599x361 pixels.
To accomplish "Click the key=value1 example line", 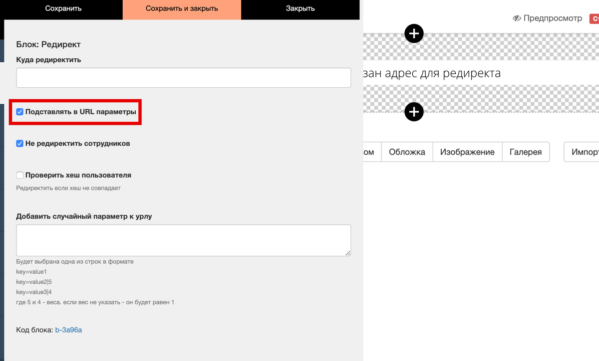I will tap(31, 271).
